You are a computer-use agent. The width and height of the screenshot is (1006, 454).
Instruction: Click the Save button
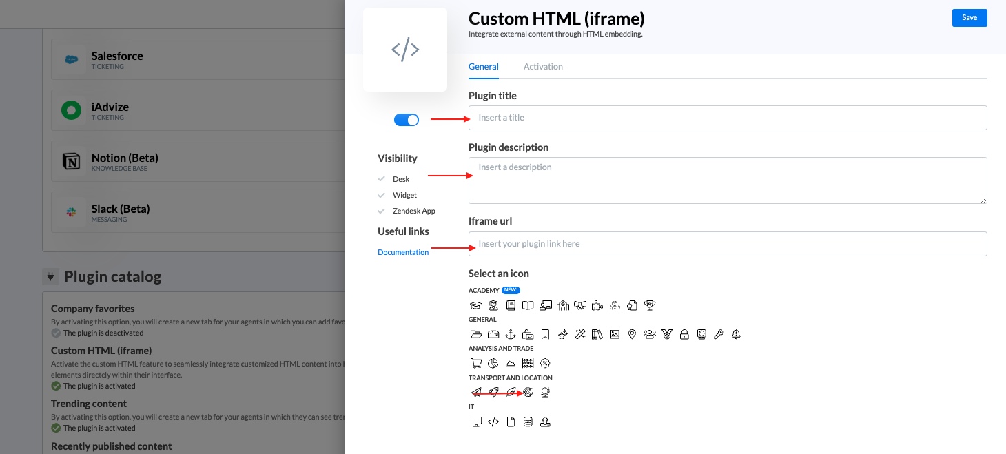(x=969, y=18)
